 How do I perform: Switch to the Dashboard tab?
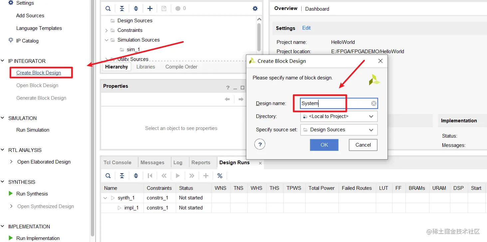(x=317, y=9)
